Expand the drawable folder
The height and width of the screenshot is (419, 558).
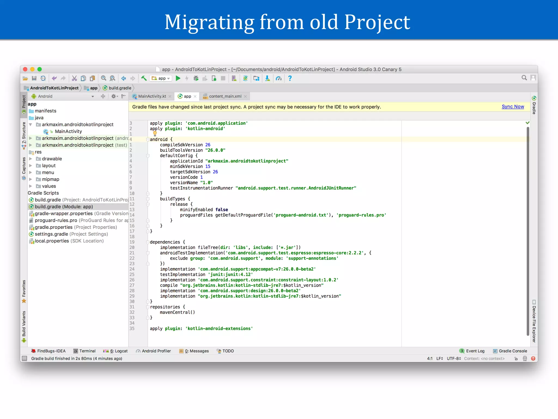31,159
